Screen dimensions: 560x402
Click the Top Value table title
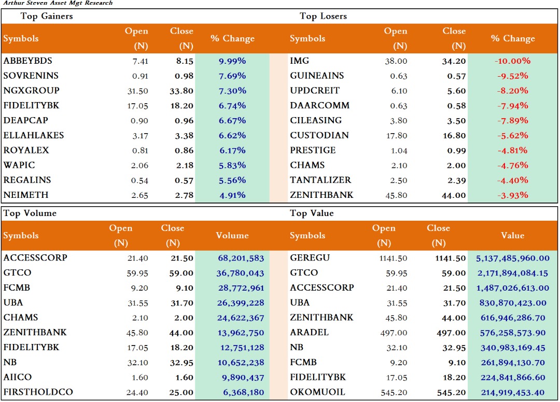[x=312, y=213]
